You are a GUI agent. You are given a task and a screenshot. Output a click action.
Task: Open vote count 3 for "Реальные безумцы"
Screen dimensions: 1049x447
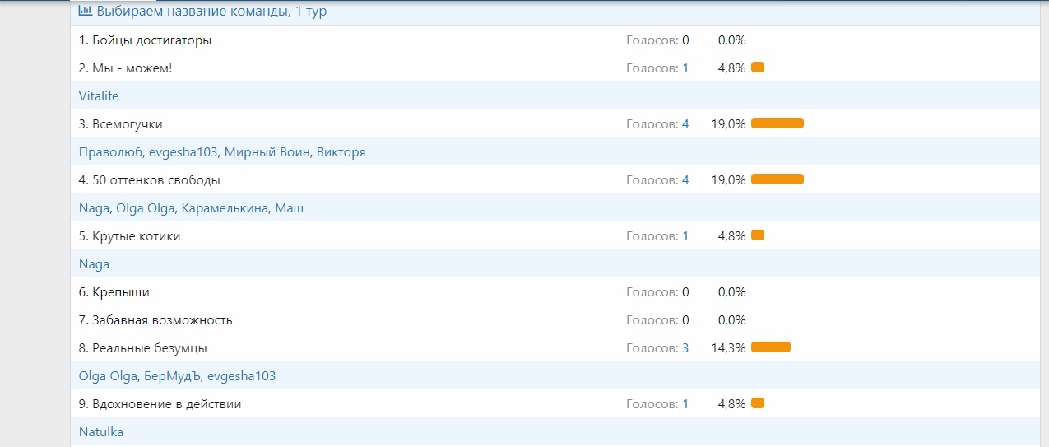[x=685, y=348]
